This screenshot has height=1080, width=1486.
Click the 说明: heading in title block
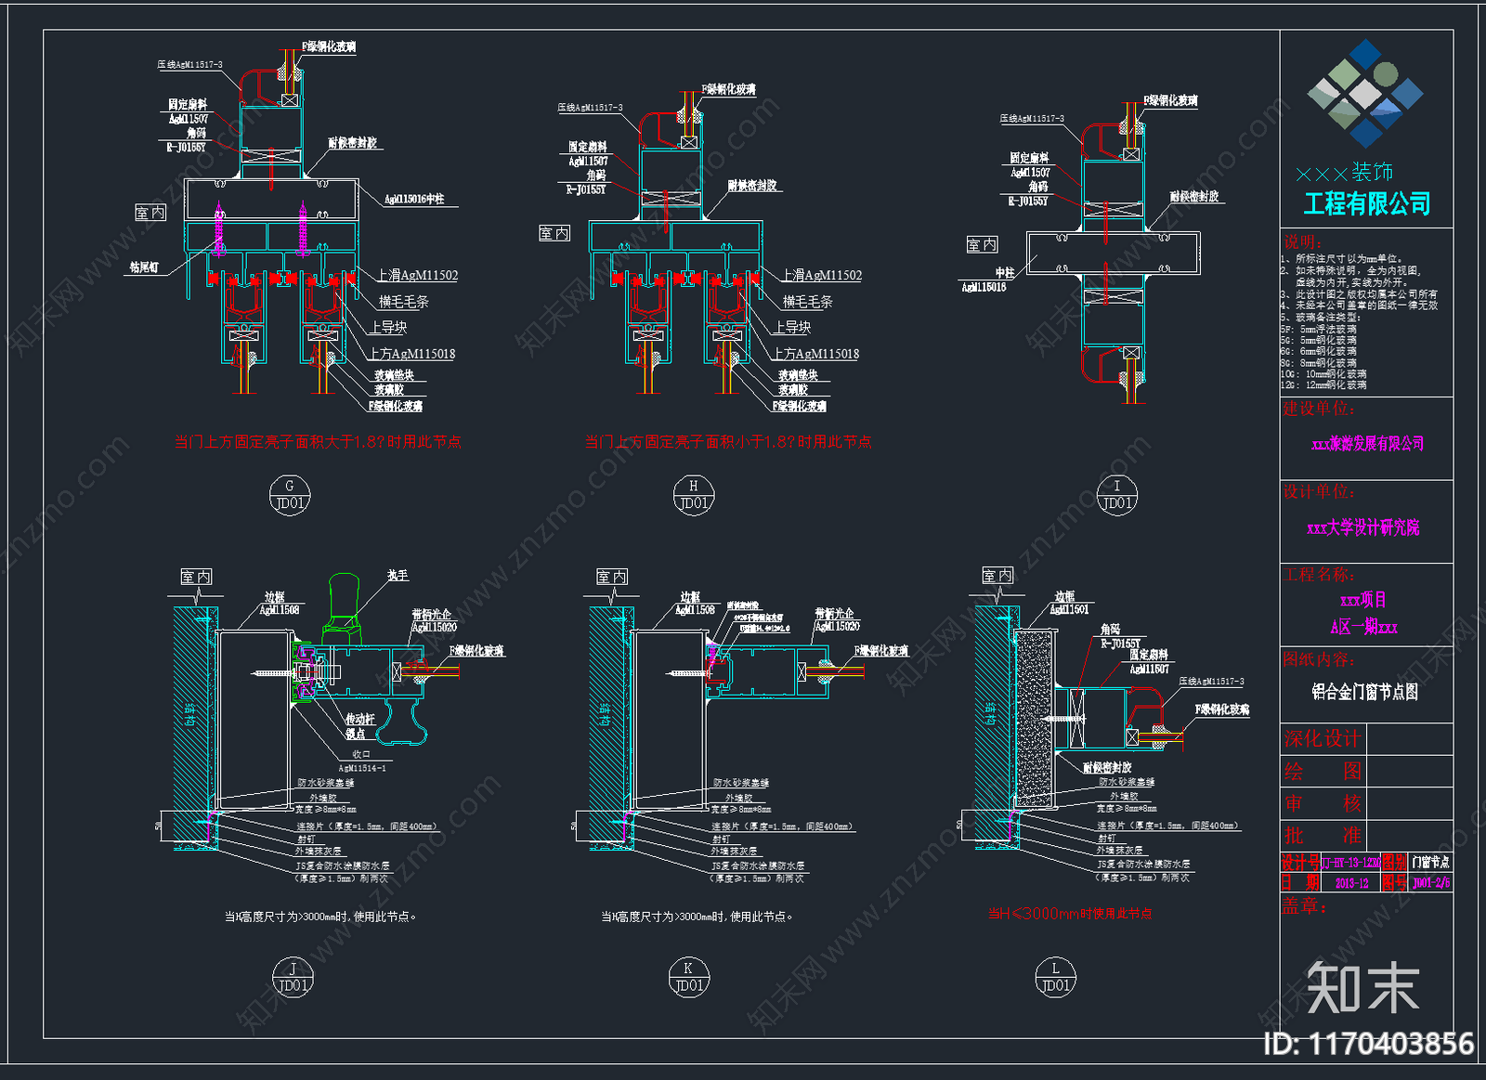click(x=1301, y=241)
